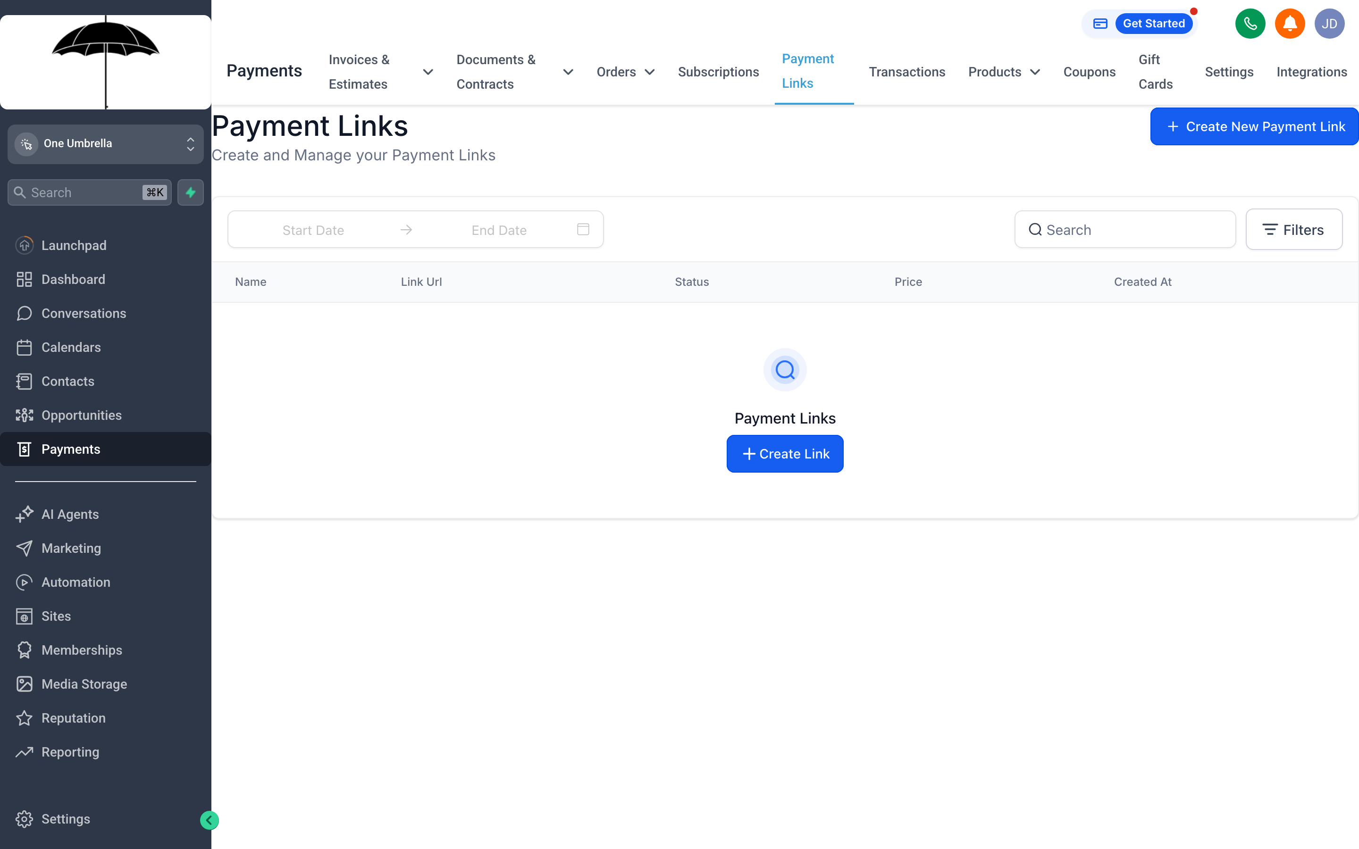This screenshot has width=1359, height=849.
Task: Click the Conversations chat bubble icon
Action: (24, 313)
